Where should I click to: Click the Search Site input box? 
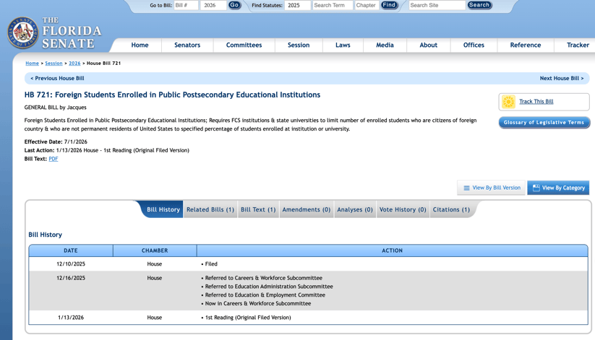tap(437, 5)
